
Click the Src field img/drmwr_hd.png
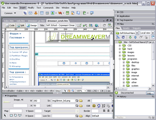point(63,101)
